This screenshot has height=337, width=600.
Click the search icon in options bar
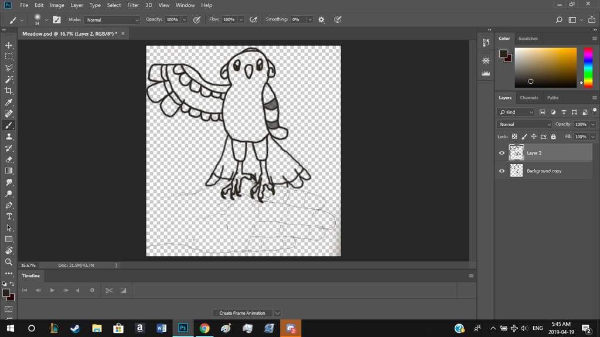click(559, 19)
